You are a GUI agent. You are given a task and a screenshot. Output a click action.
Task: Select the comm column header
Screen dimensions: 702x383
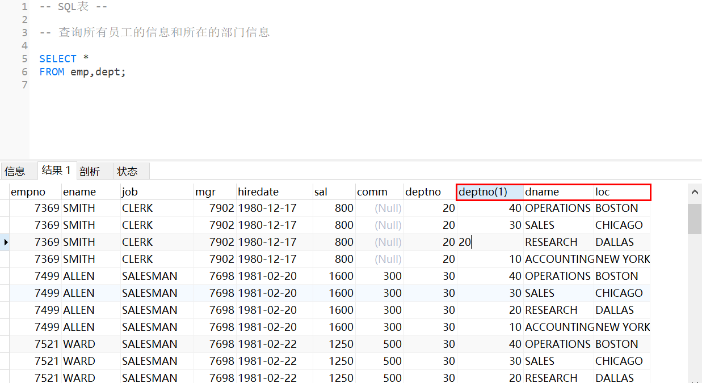[372, 192]
